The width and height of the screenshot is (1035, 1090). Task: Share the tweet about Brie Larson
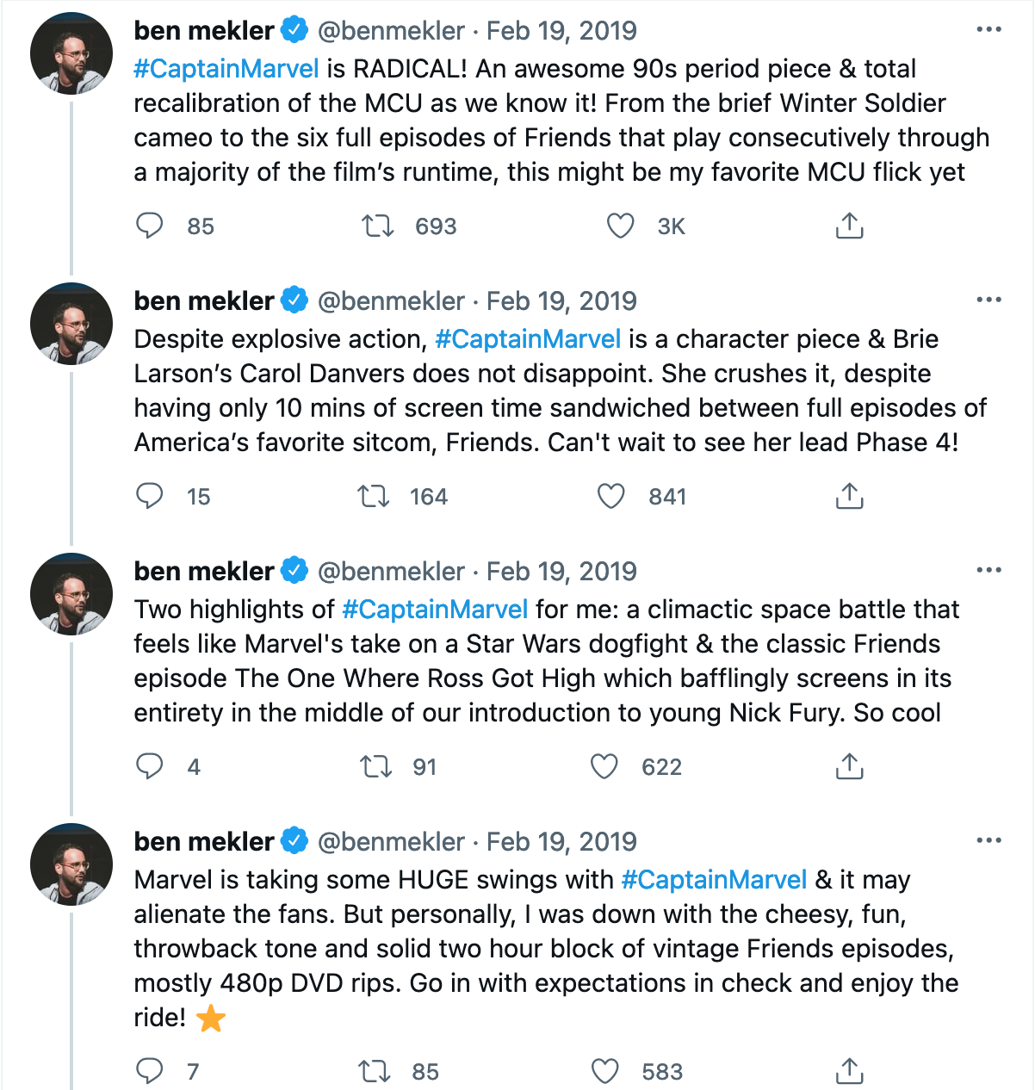tap(849, 496)
